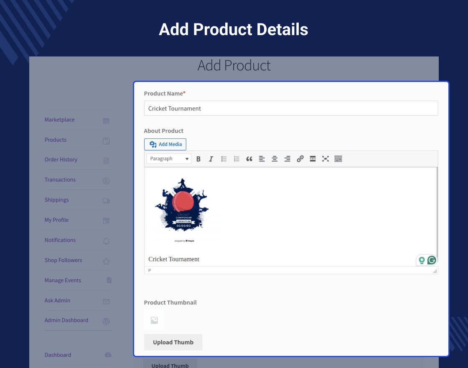Click the Grammarly icon in the editor

(432, 260)
